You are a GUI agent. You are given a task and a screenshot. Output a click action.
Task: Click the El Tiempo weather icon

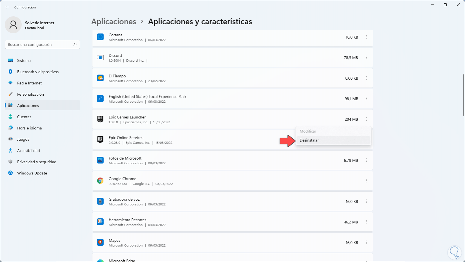(100, 78)
